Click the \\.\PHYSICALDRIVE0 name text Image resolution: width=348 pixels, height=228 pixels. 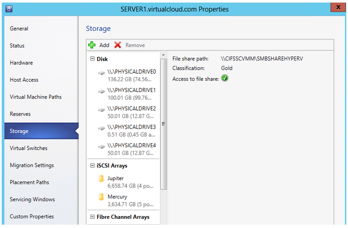[x=131, y=72]
